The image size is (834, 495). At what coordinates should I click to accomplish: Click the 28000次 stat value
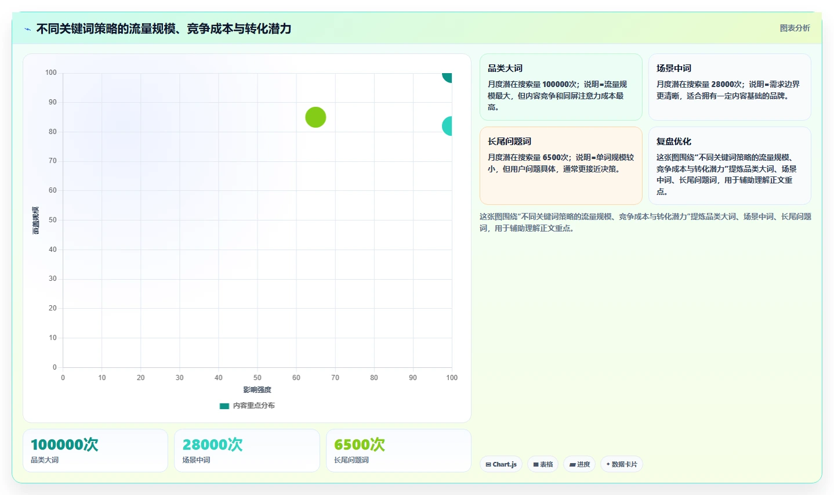[212, 445]
